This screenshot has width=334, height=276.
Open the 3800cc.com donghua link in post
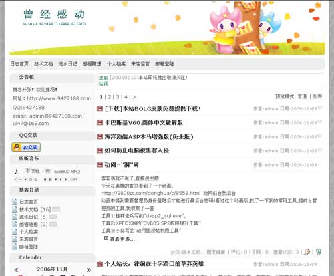coord(151,193)
